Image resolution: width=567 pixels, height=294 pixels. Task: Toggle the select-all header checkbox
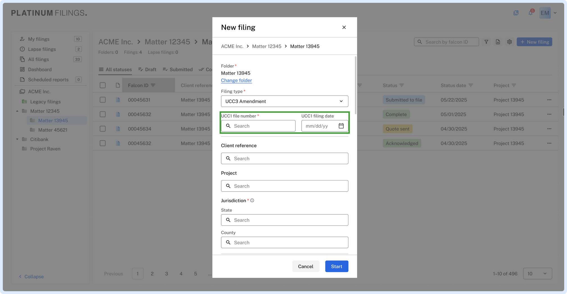click(x=103, y=85)
